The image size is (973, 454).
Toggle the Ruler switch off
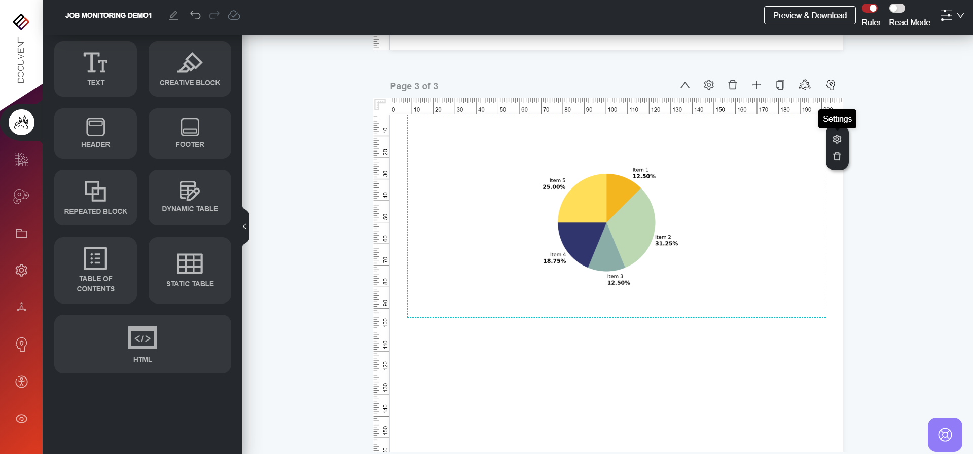tap(870, 8)
